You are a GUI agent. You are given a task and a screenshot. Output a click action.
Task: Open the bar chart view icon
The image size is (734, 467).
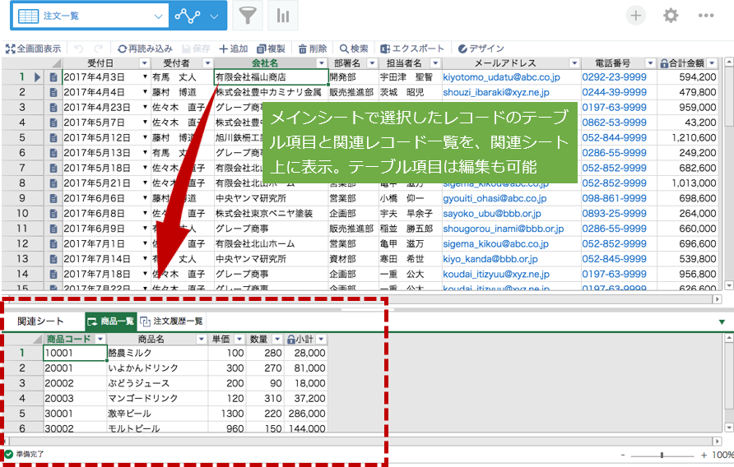283,16
